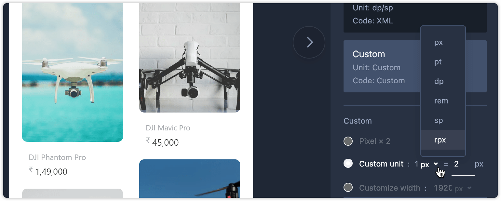Click the circular right-arrow next button
501x201 pixels.
click(309, 42)
